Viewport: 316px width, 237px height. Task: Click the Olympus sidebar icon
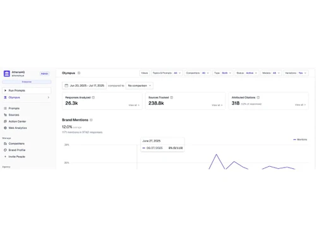point(5,97)
